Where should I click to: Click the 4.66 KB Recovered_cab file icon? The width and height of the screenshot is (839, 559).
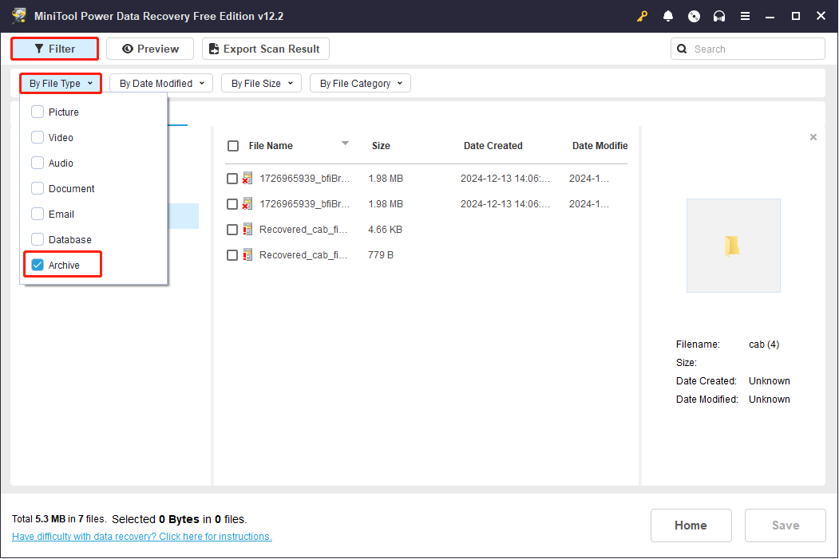point(247,230)
